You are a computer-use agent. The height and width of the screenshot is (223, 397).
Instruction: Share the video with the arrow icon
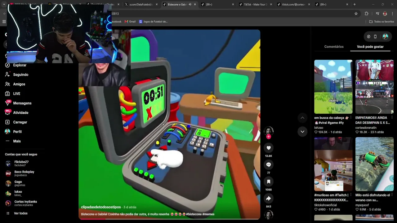coord(269,198)
